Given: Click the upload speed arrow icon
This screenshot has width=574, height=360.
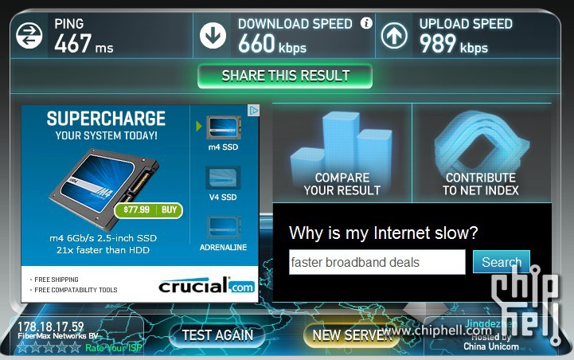Looking at the screenshot, I should 394,36.
